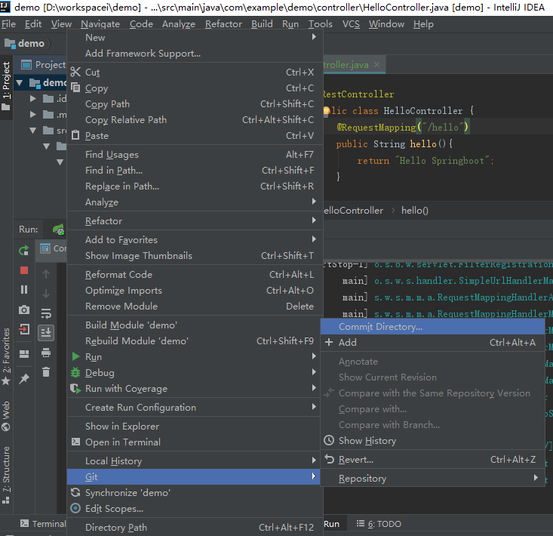Click the intention bulb in the editor gutter

pyautogui.click(x=327, y=111)
